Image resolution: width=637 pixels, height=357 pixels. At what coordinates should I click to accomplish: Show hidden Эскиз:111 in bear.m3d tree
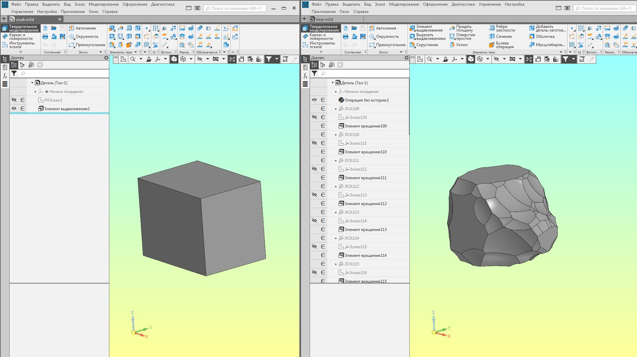tap(314, 143)
